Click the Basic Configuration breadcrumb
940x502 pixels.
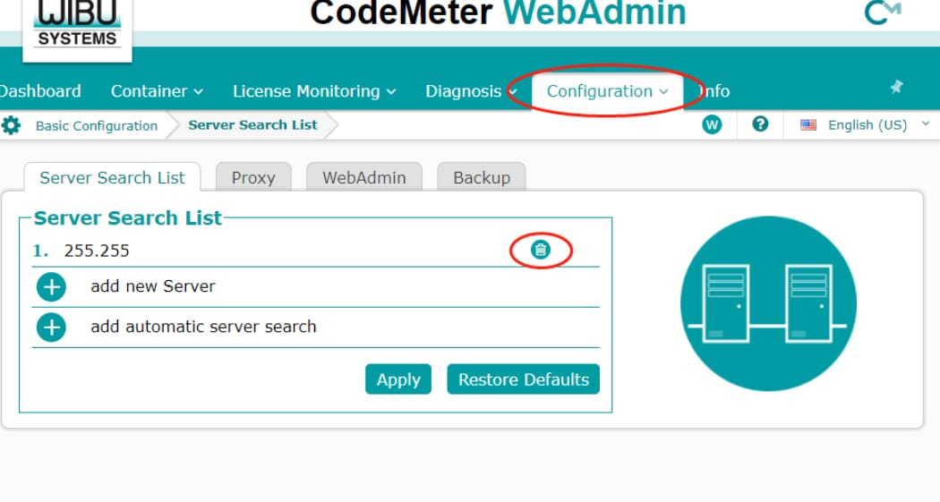[x=97, y=126]
